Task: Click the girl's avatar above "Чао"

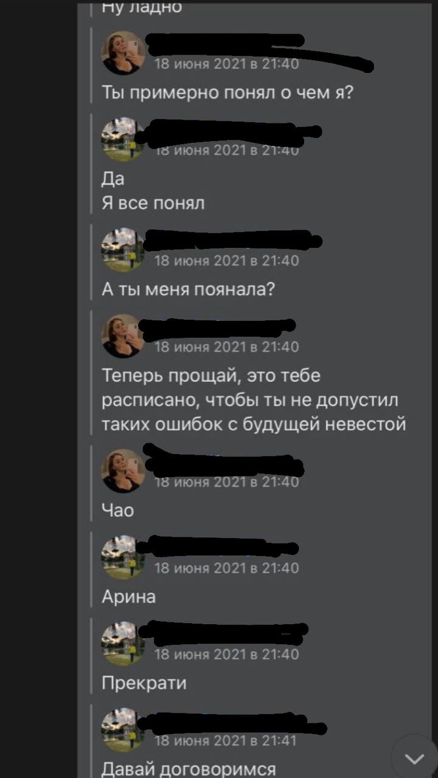Action: coord(123,471)
